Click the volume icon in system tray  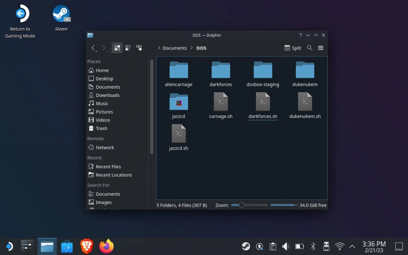click(286, 246)
